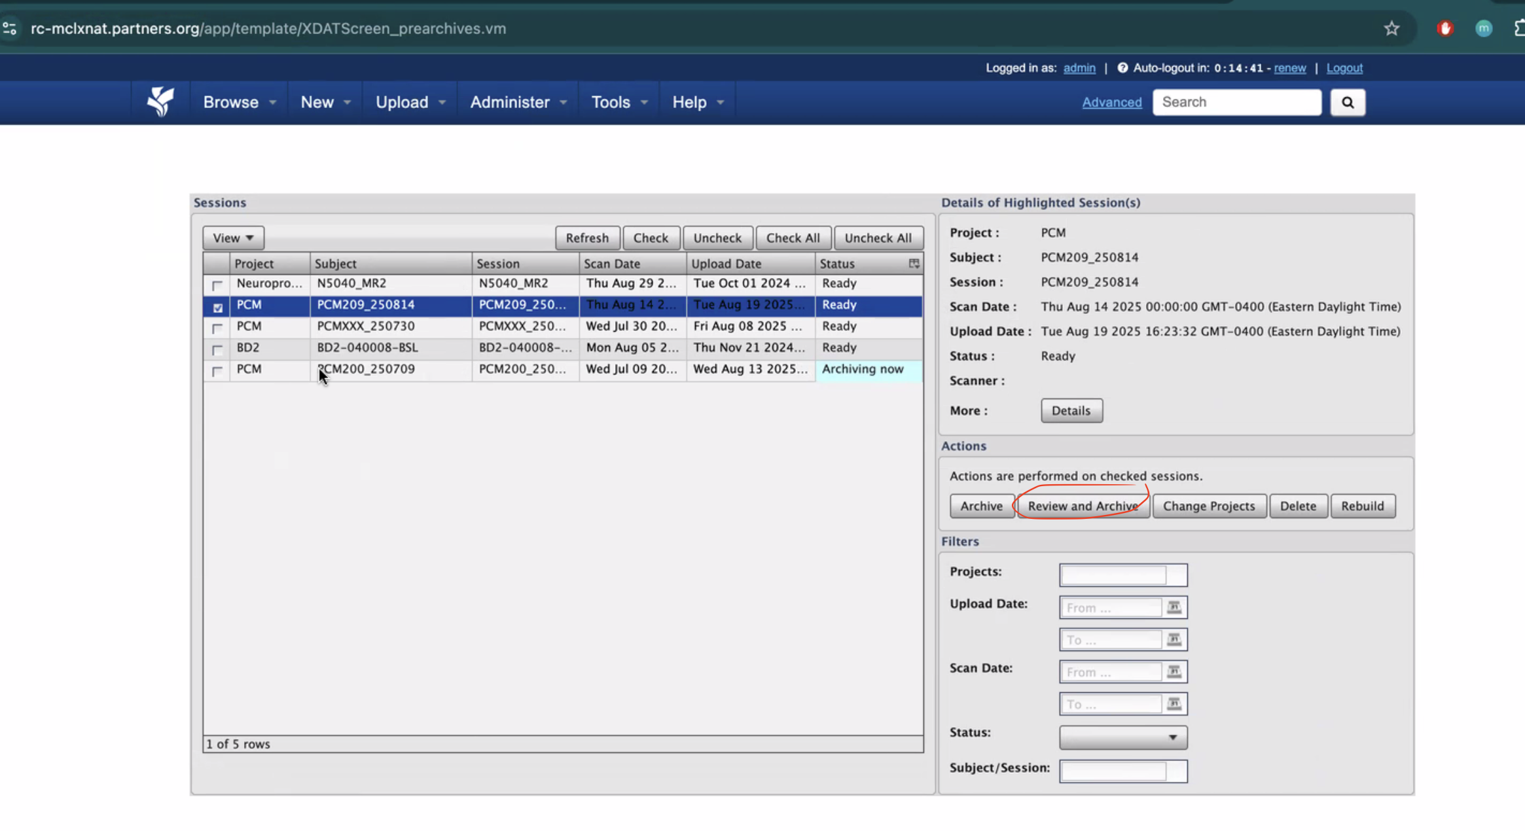This screenshot has width=1525, height=831.
Task: Open the site information icon in address bar
Action: point(10,28)
